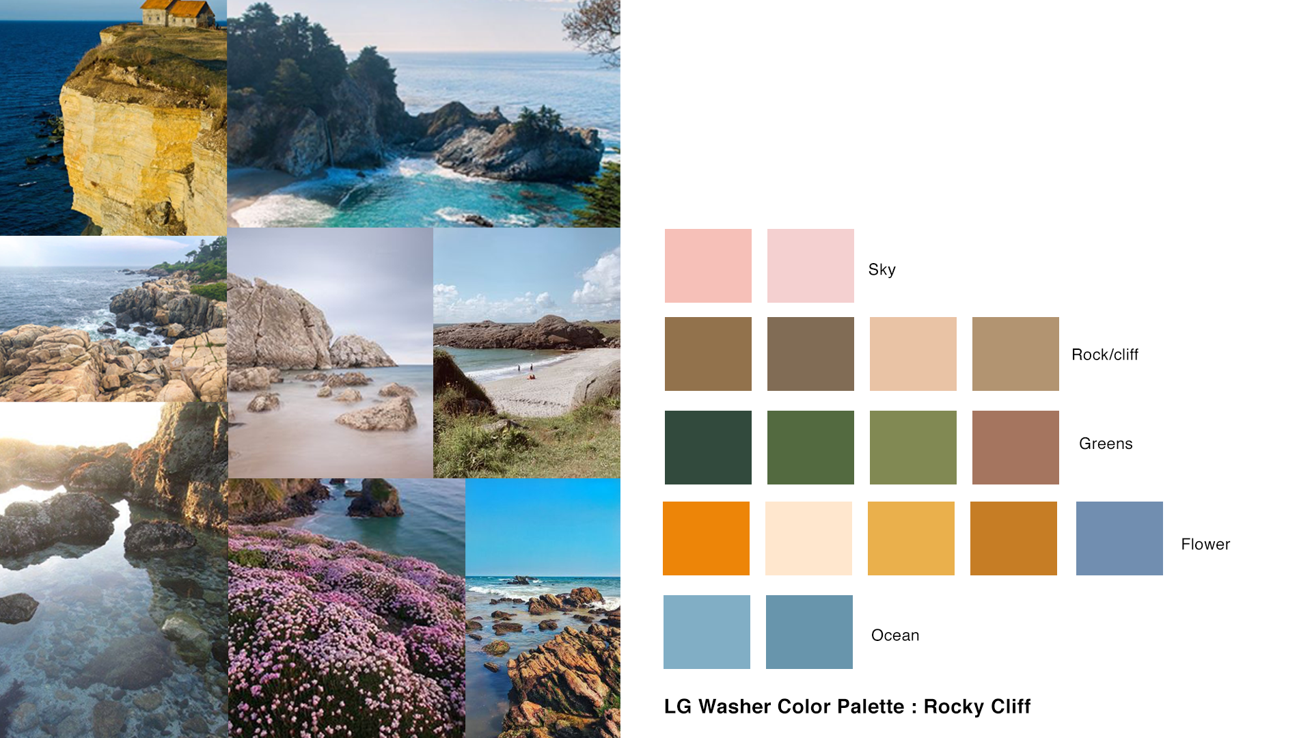Screen dimensions: 1312x738
Task: Select the pale pink Sky swatch
Action: click(x=810, y=266)
